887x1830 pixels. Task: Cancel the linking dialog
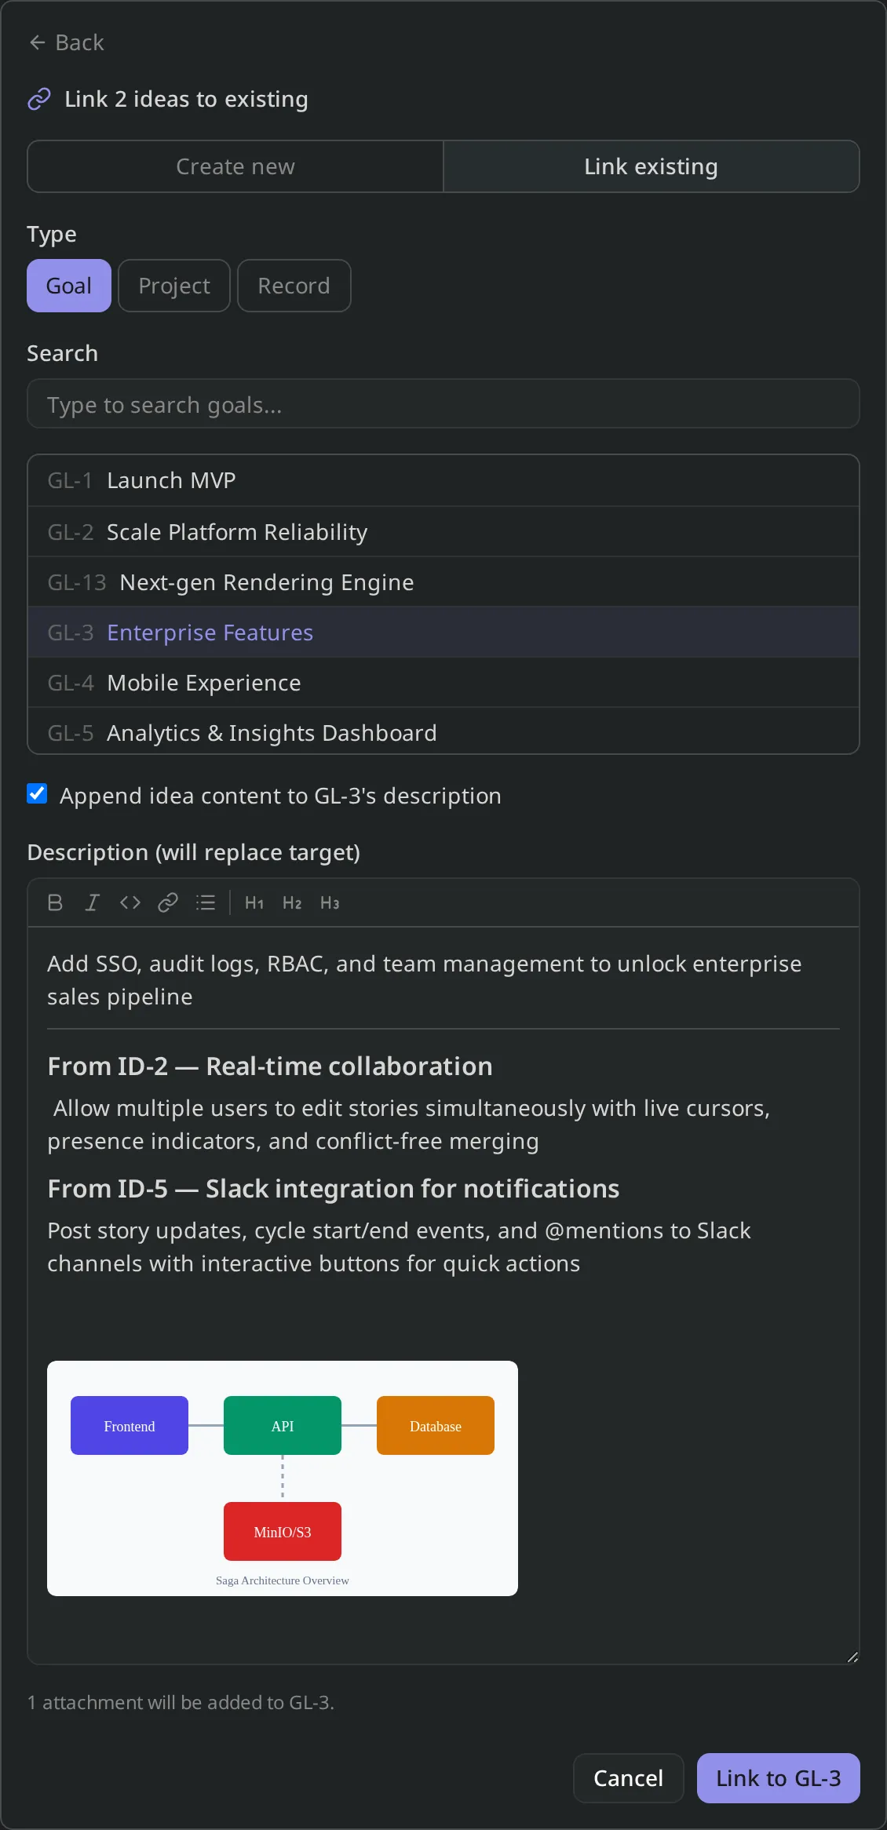628,1778
